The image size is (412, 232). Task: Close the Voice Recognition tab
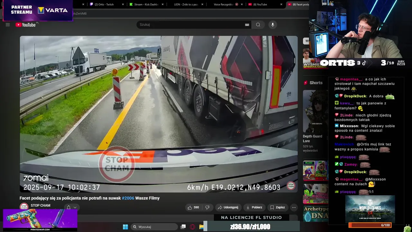(242, 5)
